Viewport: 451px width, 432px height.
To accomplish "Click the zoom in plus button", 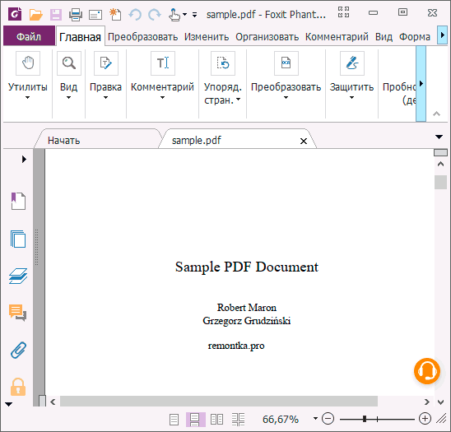I will 425,419.
